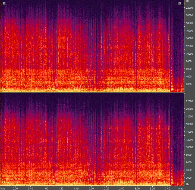Click 6000 on the lower channel frequency scale
Viewport: 195px width, 190px height.
click(189, 162)
